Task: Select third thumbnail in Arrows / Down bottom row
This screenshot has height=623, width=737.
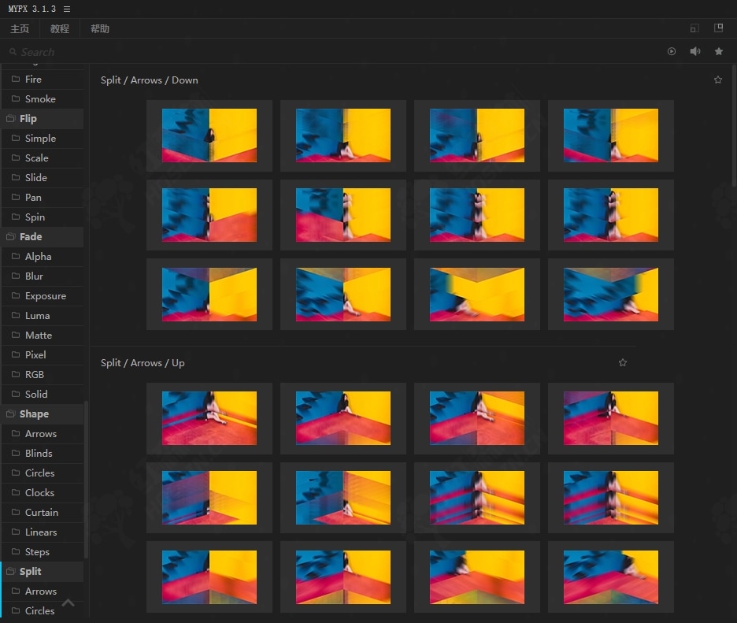Action: coord(477,295)
